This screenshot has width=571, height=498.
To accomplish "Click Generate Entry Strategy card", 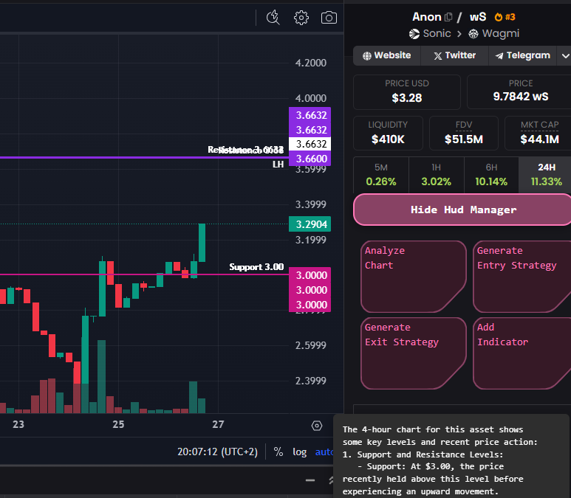I will click(522, 277).
